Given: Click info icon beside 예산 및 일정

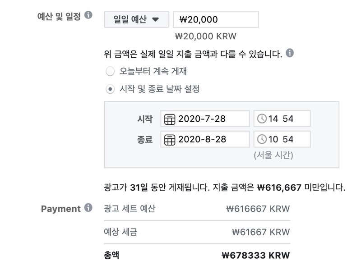Looking at the screenshot, I should point(88,15).
